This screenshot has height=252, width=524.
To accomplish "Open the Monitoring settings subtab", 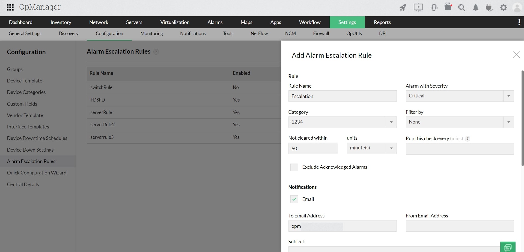I will [151, 33].
